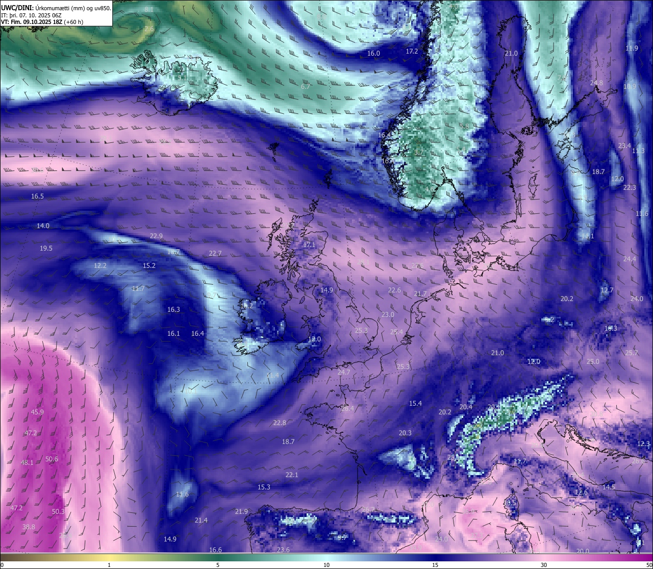Select the 38.8 value label

tap(29, 527)
